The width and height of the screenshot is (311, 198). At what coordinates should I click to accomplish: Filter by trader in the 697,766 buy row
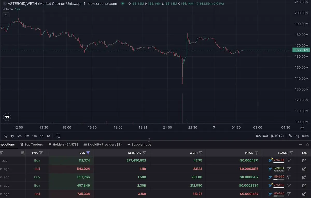pos(289,177)
